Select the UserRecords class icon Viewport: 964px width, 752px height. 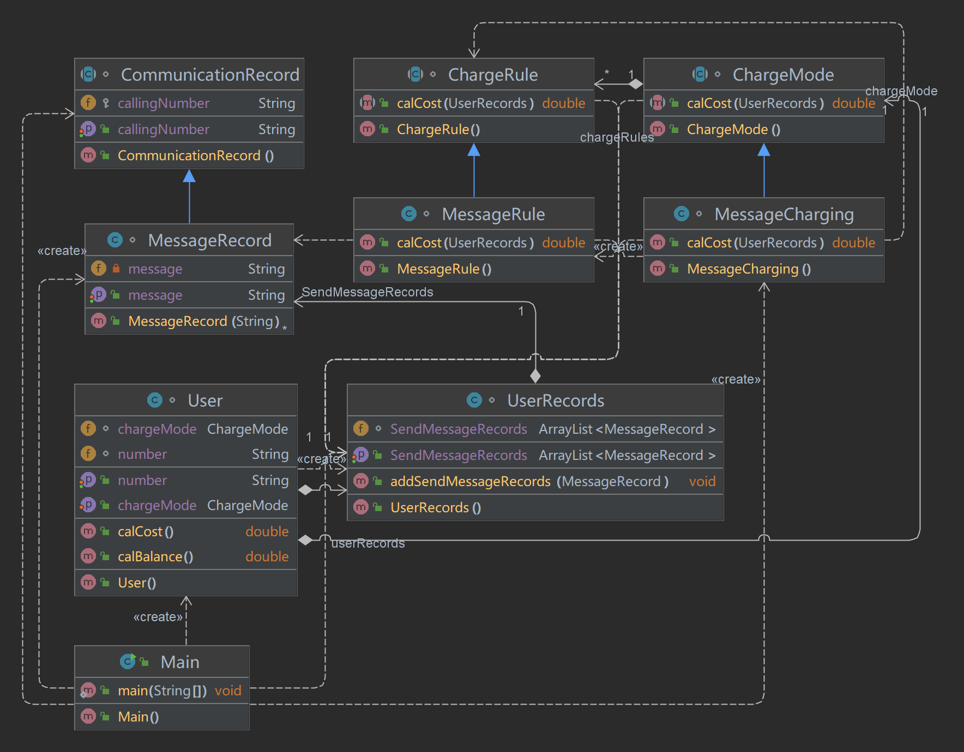click(474, 400)
